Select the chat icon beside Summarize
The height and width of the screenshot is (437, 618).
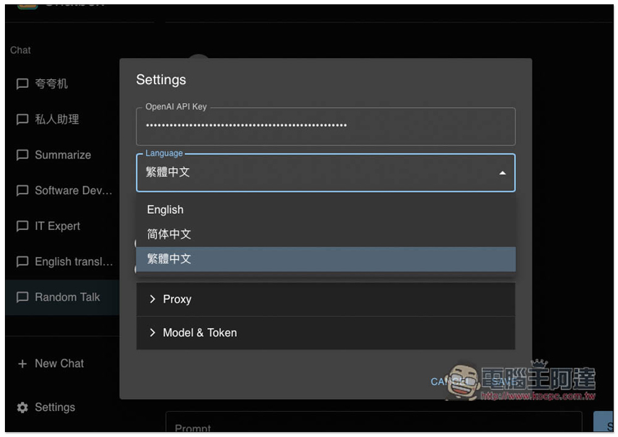[22, 155]
